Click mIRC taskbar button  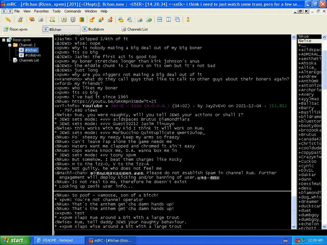pos(110,241)
